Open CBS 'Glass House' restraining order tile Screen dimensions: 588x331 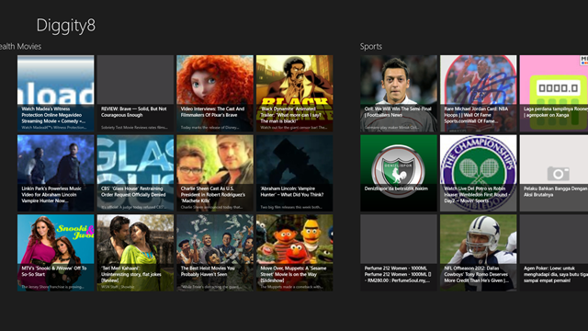click(135, 173)
